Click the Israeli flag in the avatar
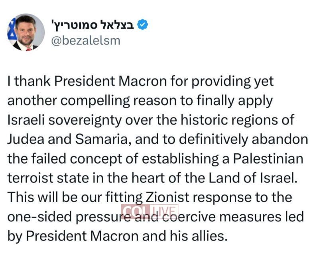 12,33
